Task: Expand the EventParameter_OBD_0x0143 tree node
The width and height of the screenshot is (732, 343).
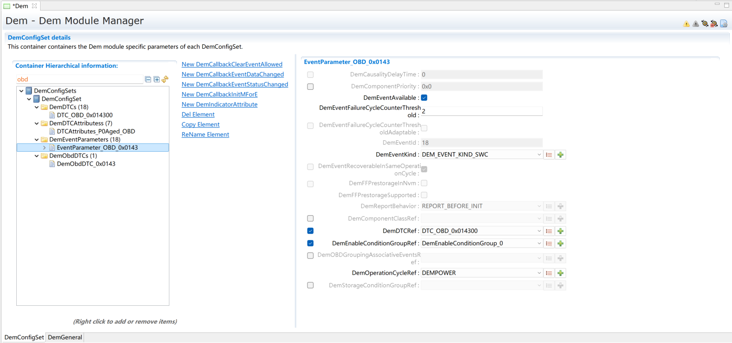Action: [44, 148]
